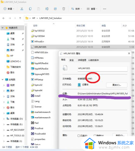This screenshot has height=151, width=135.
Task: Open the 新建 (New) dropdown button
Action: (9, 9)
